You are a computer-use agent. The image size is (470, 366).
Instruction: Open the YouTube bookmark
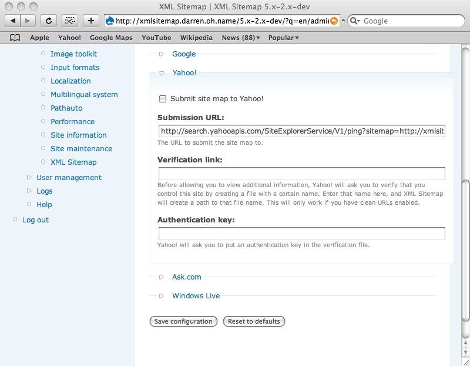pyautogui.click(x=156, y=38)
